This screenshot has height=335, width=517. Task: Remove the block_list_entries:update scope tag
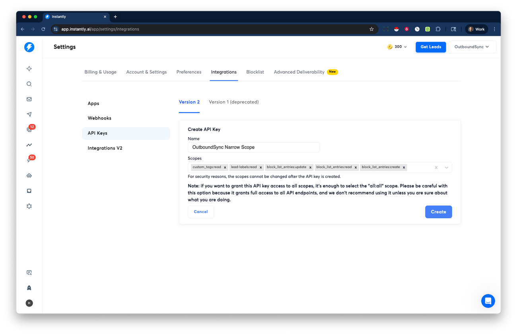(311, 167)
